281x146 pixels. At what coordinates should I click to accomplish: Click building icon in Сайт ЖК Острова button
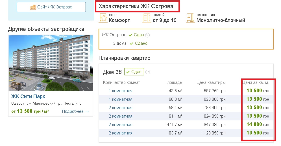[x=33, y=7]
